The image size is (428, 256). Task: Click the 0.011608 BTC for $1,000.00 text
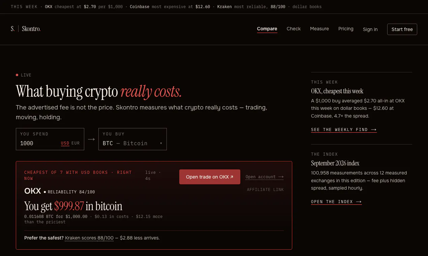[x=56, y=217]
